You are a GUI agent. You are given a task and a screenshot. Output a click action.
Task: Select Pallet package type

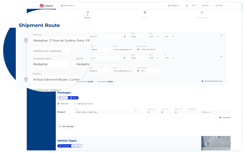pyautogui.click(x=73, y=98)
